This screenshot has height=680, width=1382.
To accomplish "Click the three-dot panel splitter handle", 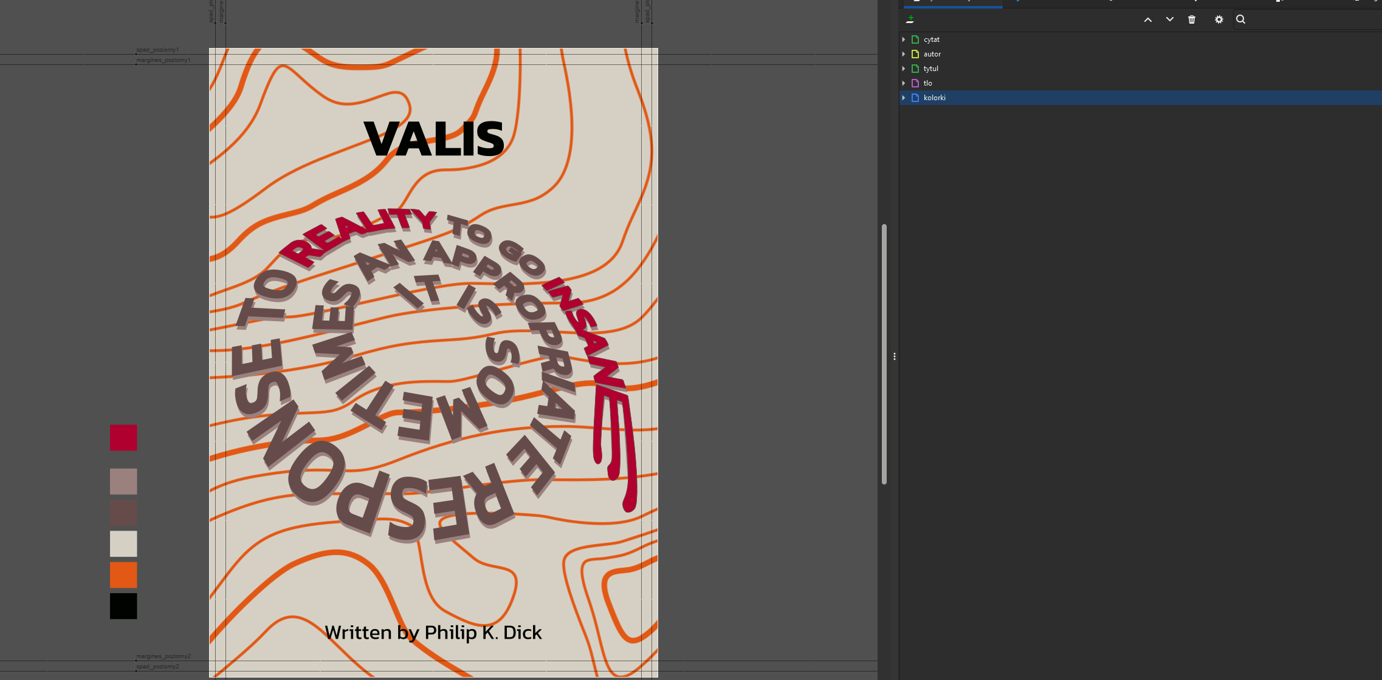I will pos(895,356).
